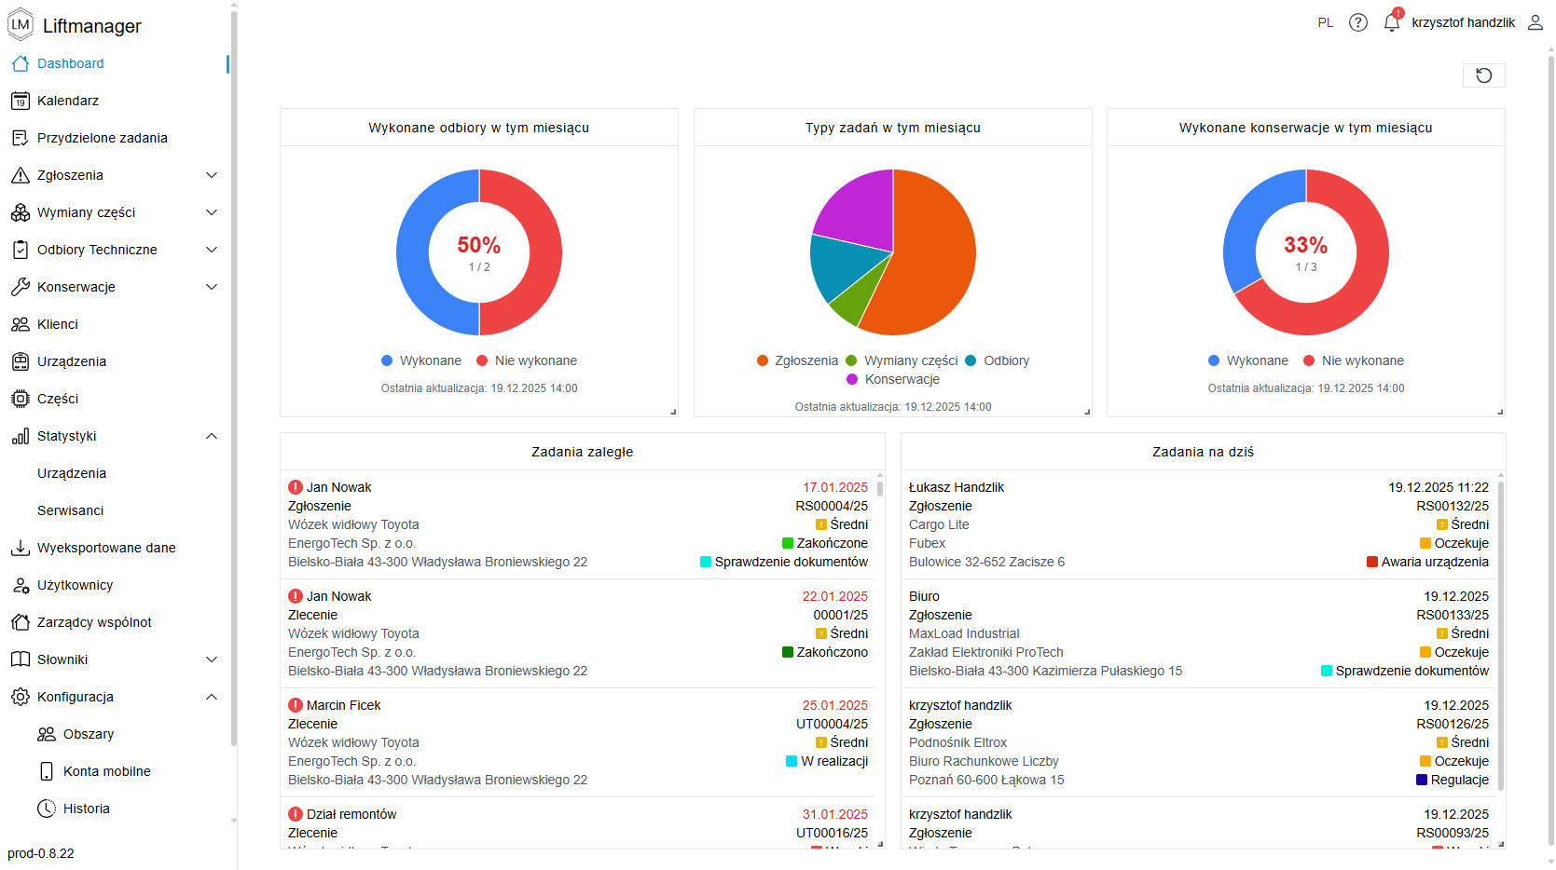The image size is (1556, 870).
Task: Open Kalendarz from the sidebar
Action: click(x=68, y=101)
